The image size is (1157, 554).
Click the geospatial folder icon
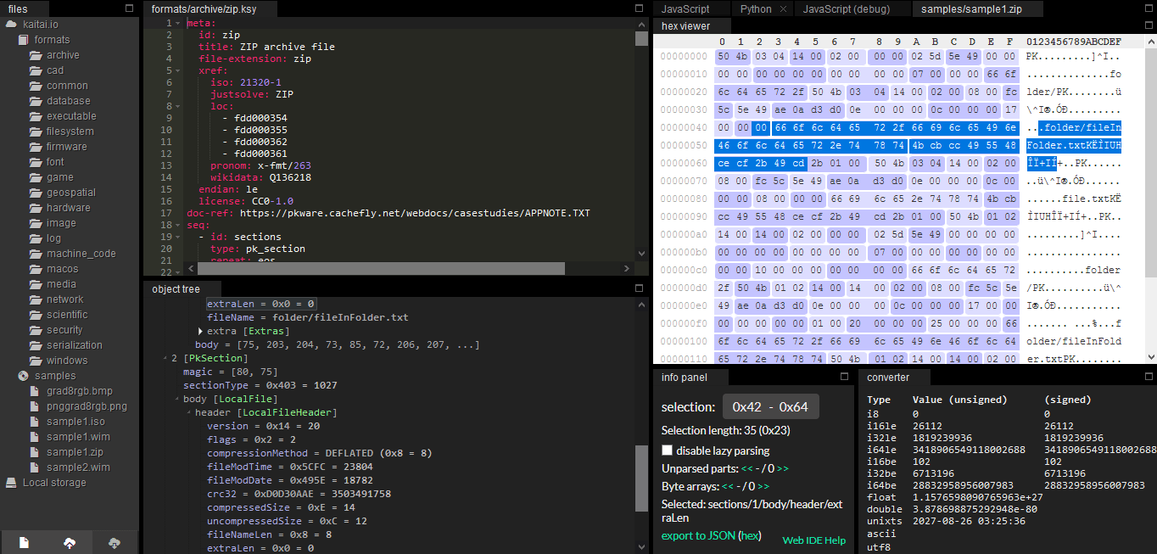click(x=36, y=193)
